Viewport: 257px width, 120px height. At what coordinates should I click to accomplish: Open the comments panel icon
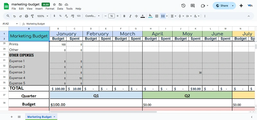(192, 6)
